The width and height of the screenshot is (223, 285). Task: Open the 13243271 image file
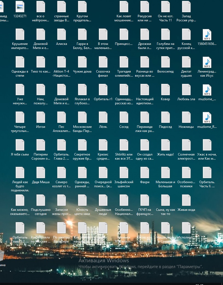pos(20,7)
